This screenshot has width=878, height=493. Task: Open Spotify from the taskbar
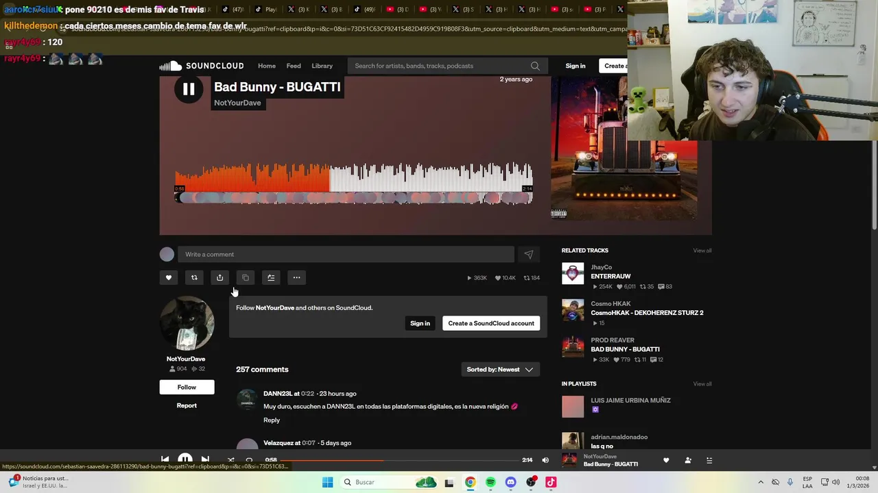click(x=490, y=482)
